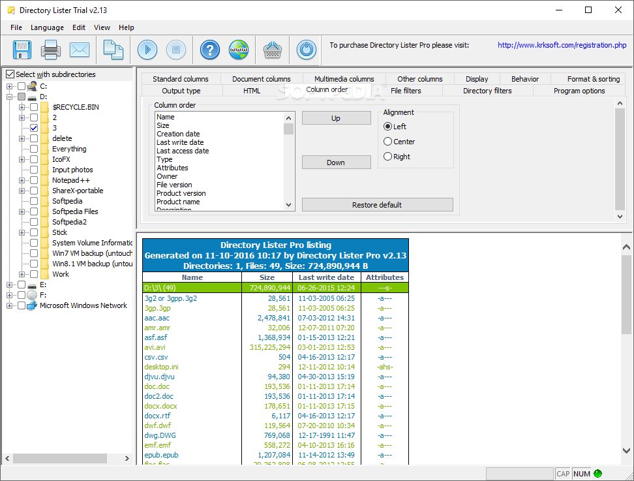Open the krksoft registration link
This screenshot has width=634, height=481.
point(562,45)
